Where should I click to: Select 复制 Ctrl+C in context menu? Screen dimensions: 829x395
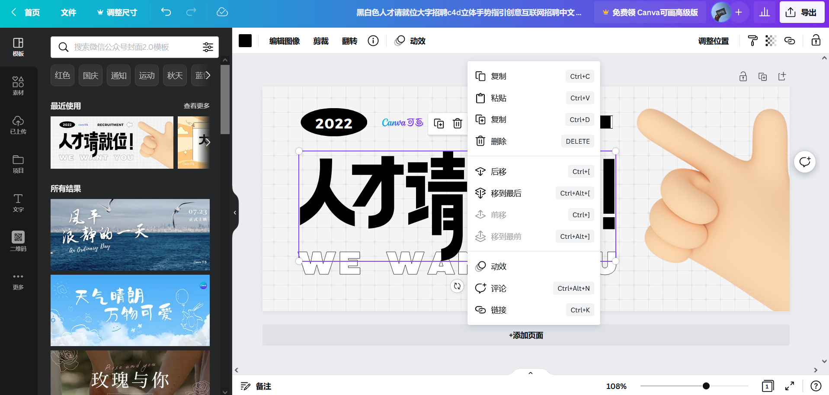[534, 76]
